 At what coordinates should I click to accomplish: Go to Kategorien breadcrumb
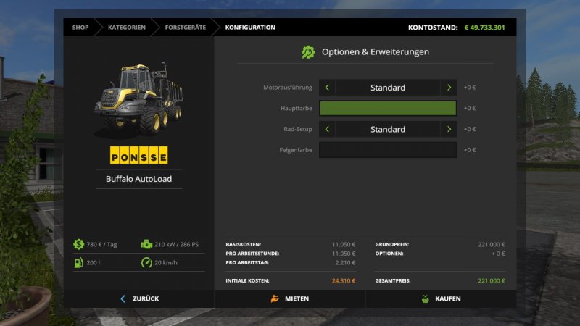tap(126, 28)
